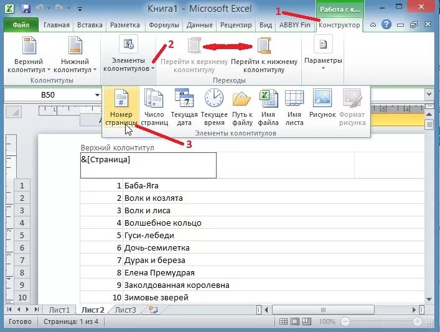Screen dimensions: 440x332
Task: Click vertical scrollbar down arrow
Action: click(429, 300)
